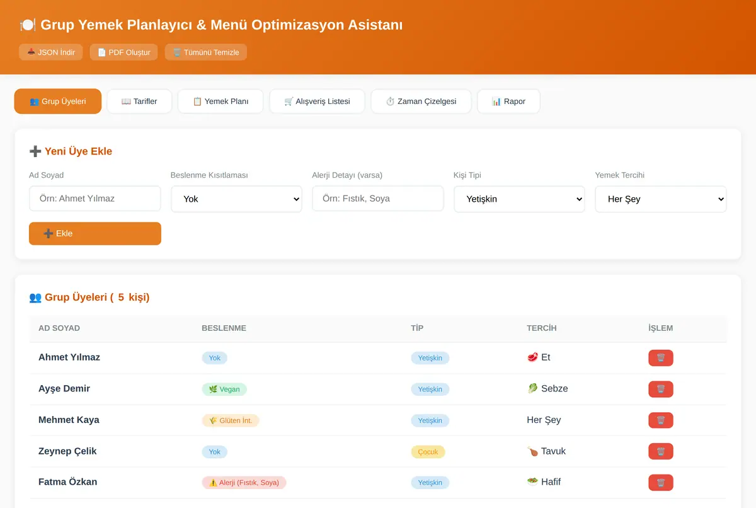Add the member with Ekle button

coord(95,233)
